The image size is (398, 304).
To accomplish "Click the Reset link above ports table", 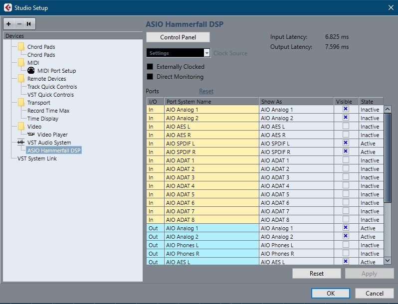I will 206,91.
